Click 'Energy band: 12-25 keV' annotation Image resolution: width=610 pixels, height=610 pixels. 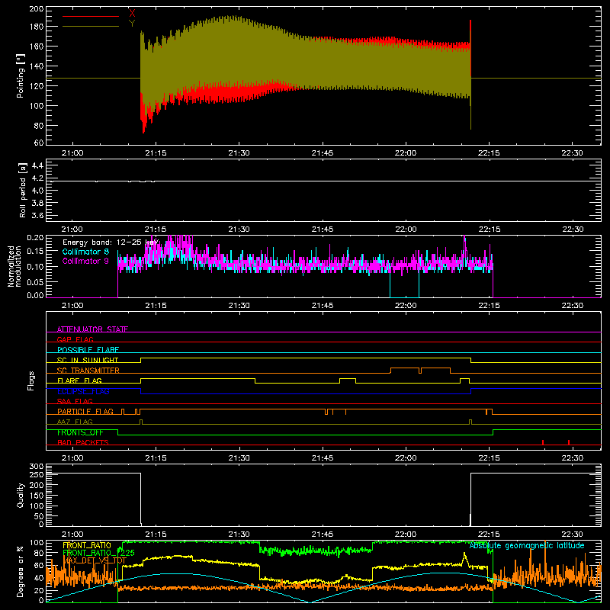tap(111, 242)
